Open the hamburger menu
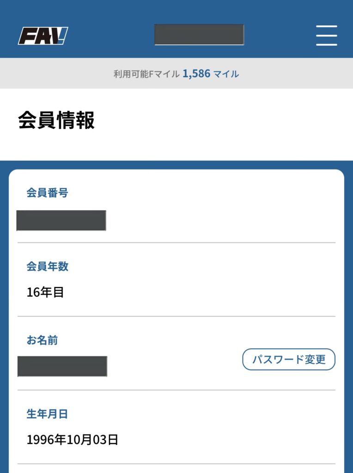This screenshot has width=353, height=473. click(x=326, y=36)
